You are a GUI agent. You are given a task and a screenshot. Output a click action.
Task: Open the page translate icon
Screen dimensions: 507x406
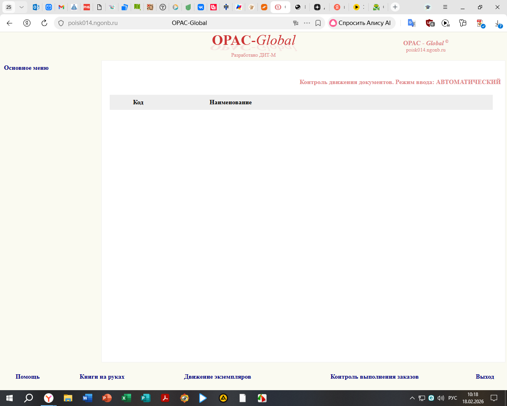412,23
